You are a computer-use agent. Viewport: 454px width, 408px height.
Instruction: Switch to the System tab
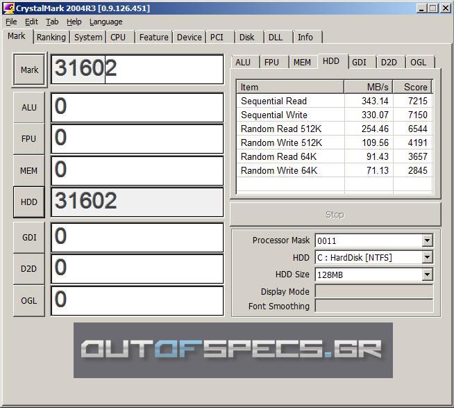pyautogui.click(x=88, y=37)
